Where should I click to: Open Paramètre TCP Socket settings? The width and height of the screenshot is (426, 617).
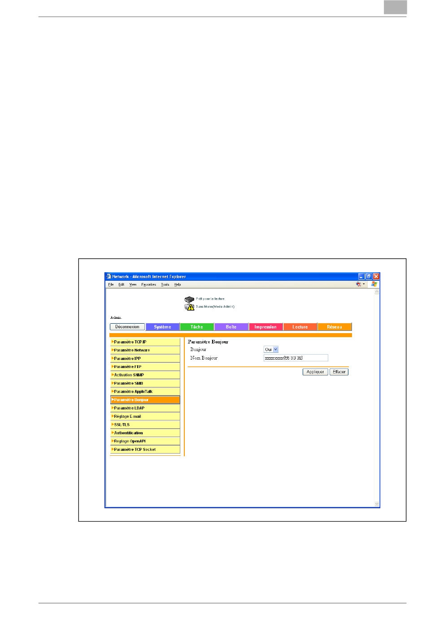145,450
